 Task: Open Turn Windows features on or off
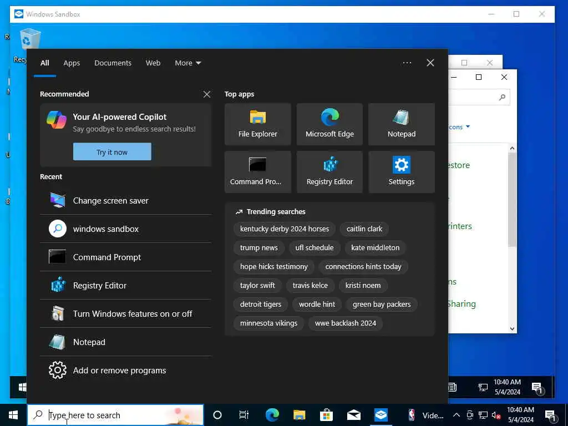pyautogui.click(x=126, y=314)
